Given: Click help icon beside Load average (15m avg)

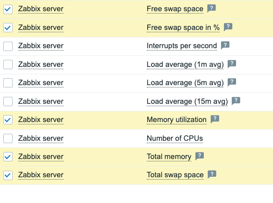Looking at the screenshot, I should click(x=236, y=101).
